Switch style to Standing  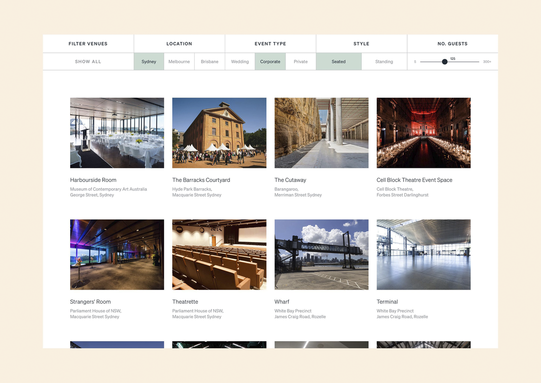point(384,62)
